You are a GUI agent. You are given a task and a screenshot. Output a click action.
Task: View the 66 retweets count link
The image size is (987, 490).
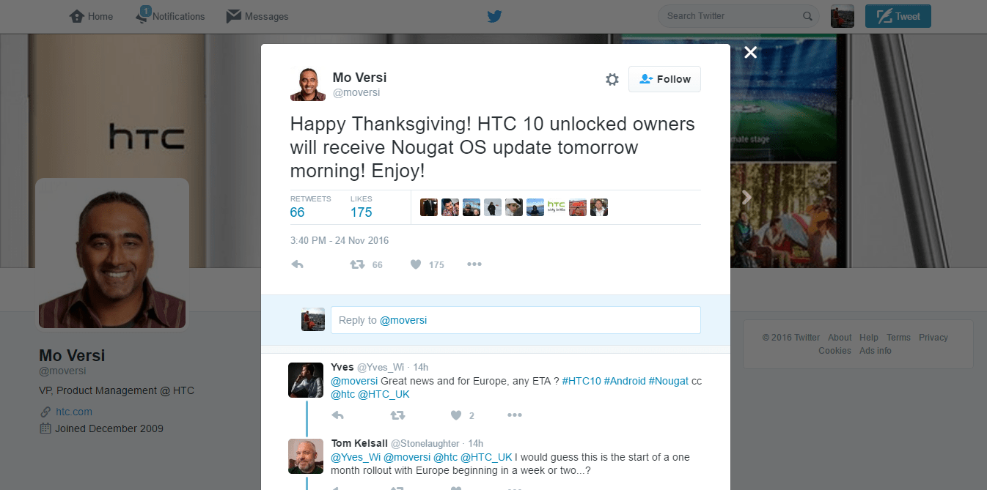297,212
